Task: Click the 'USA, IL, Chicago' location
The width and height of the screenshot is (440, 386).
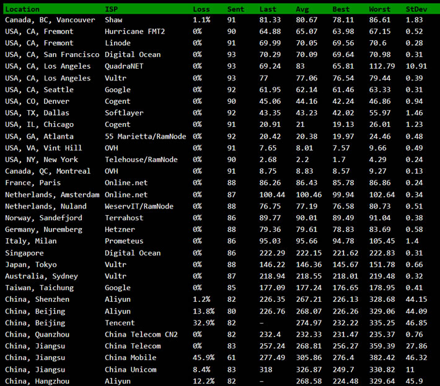Action: tap(39, 125)
